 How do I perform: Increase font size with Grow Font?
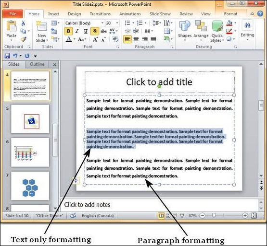click(x=95, y=39)
